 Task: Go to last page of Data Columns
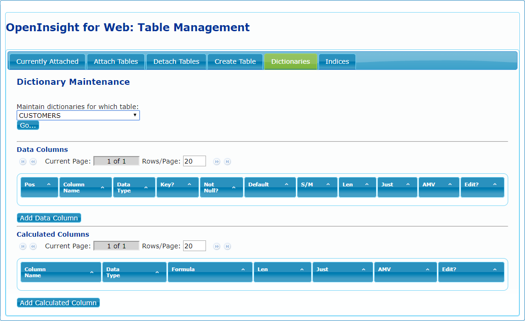(x=227, y=162)
